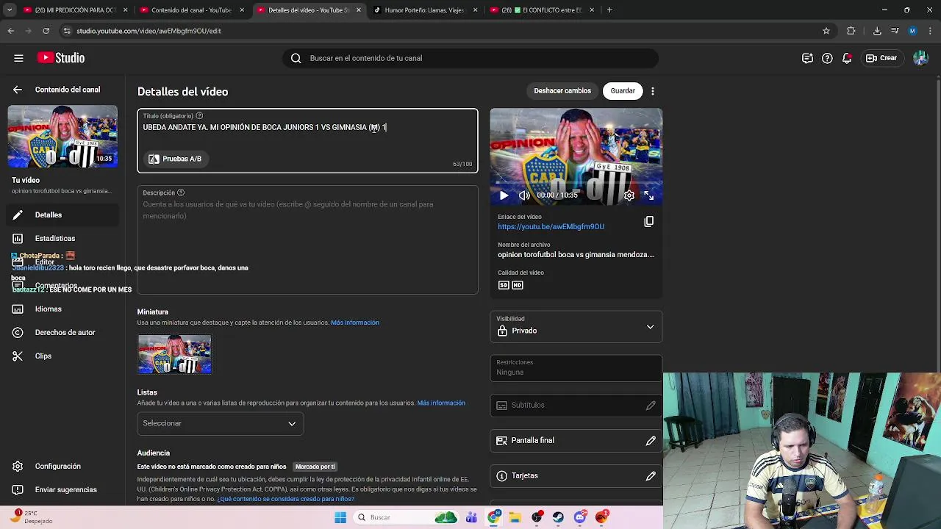Open Clips in the sidebar
The width and height of the screenshot is (941, 529).
pos(62,356)
